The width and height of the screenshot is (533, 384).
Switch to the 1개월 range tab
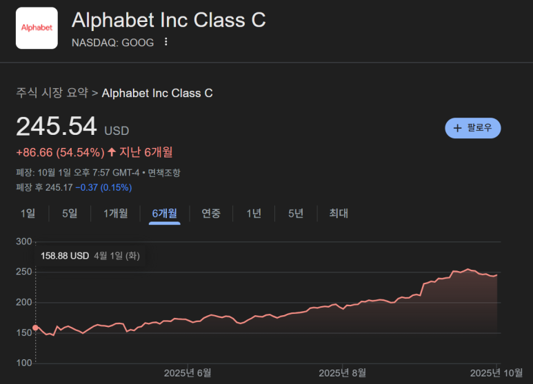115,213
